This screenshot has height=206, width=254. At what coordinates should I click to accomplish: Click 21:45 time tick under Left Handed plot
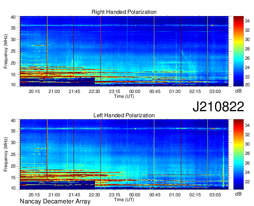(74, 195)
